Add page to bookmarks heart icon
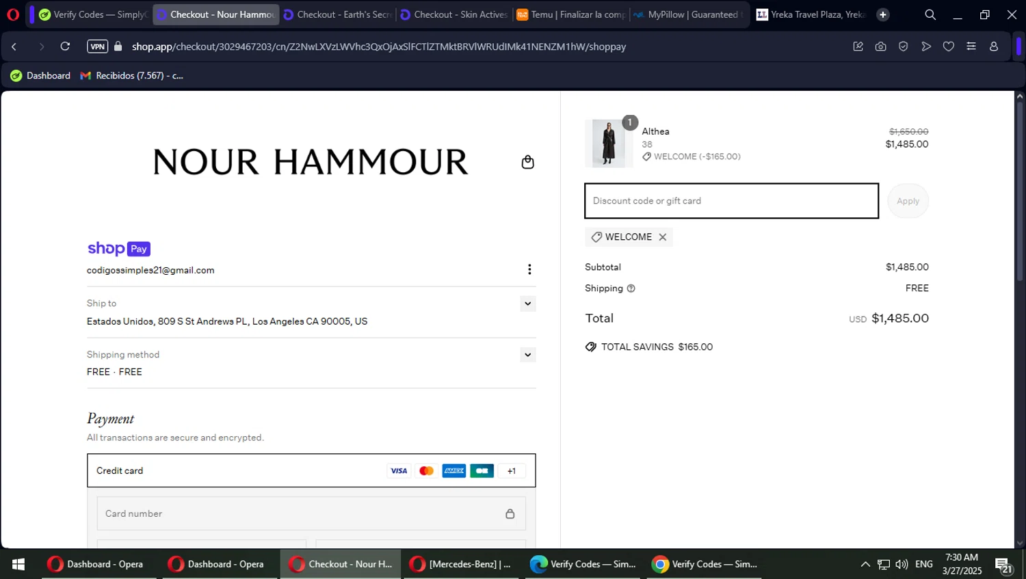The image size is (1026, 579). (949, 46)
